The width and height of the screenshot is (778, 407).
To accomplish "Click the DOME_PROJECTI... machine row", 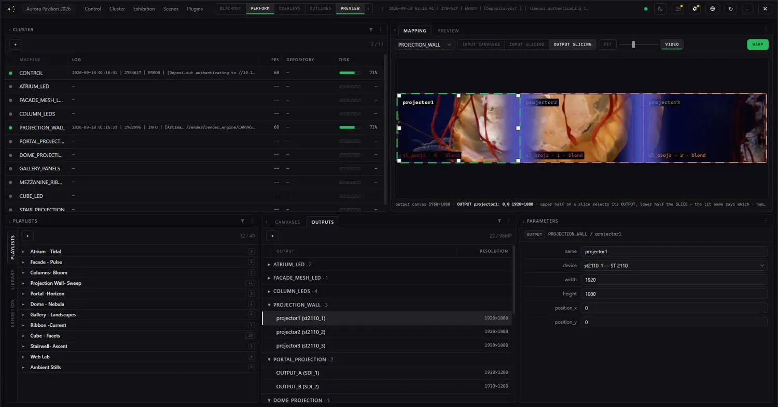I will (x=195, y=155).
